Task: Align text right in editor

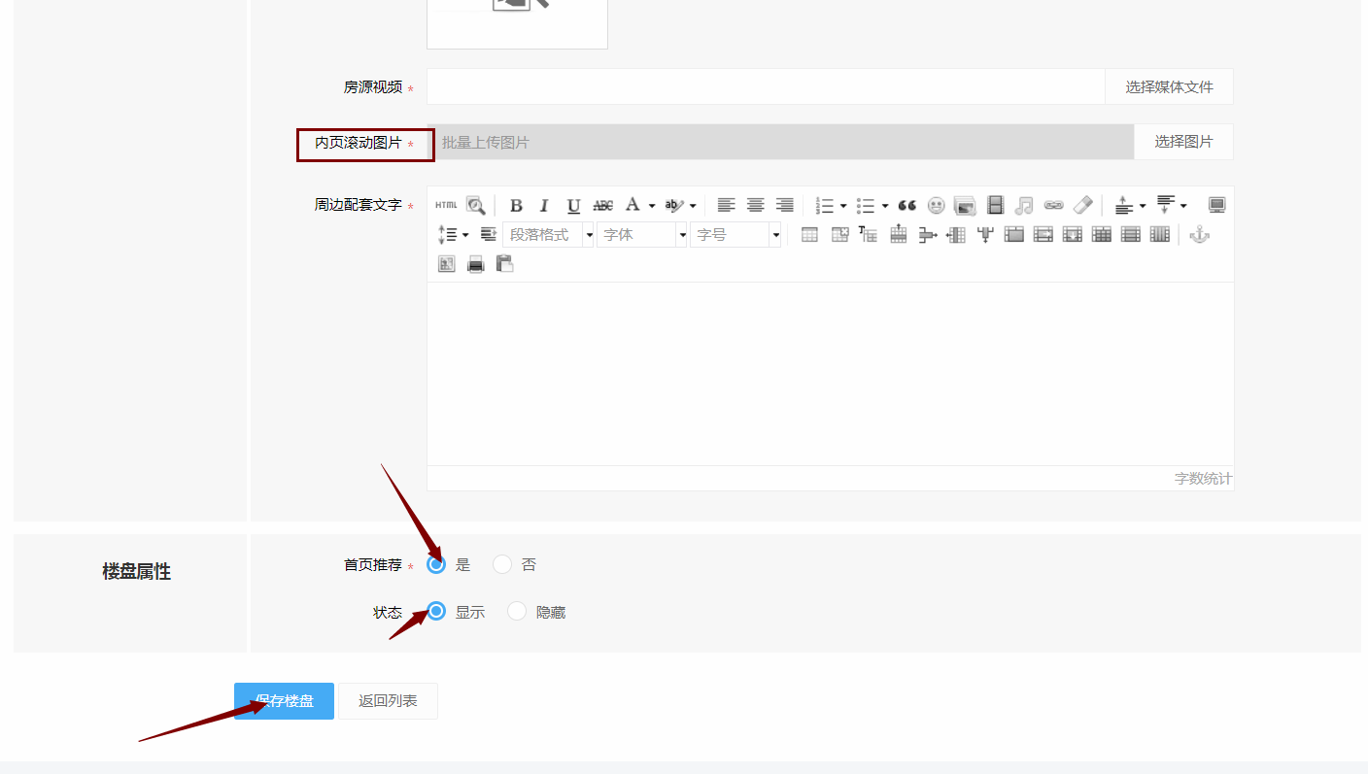Action: tap(784, 205)
